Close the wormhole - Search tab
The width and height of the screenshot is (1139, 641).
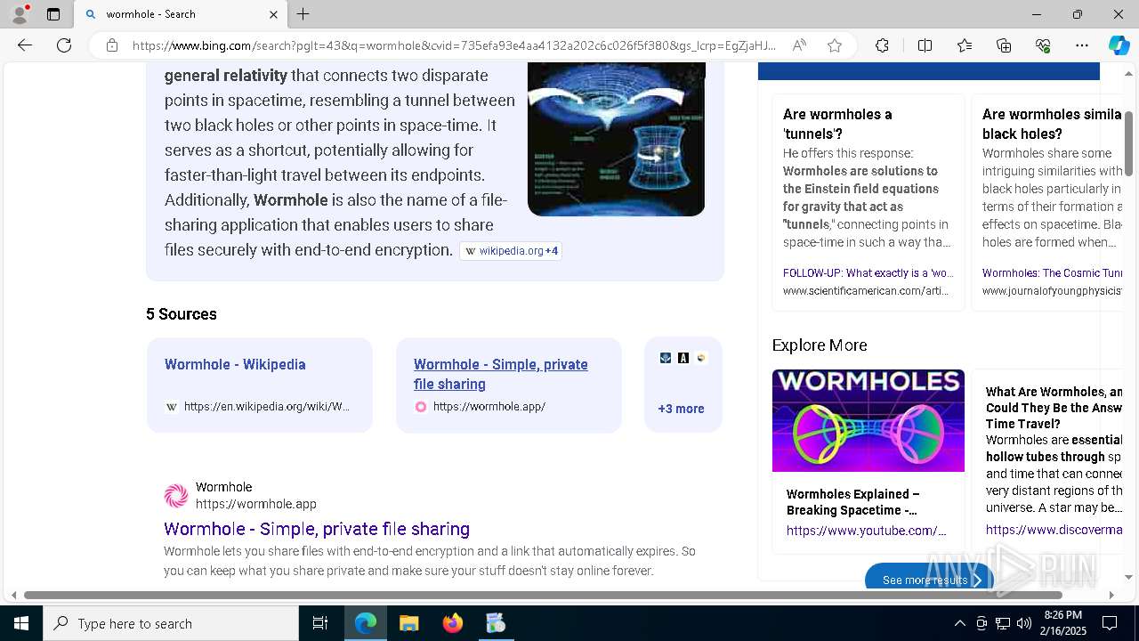tap(273, 14)
